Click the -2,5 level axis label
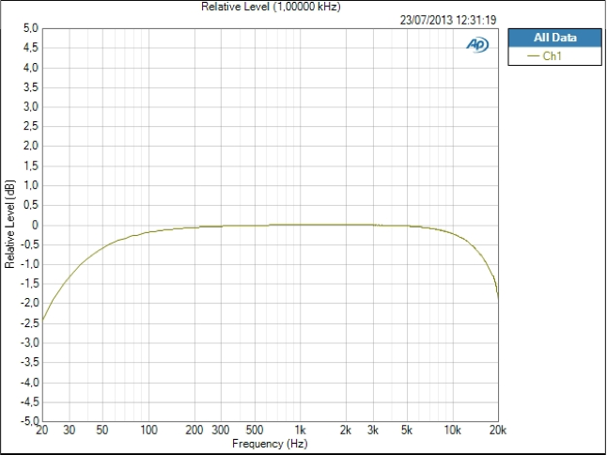 (29, 323)
